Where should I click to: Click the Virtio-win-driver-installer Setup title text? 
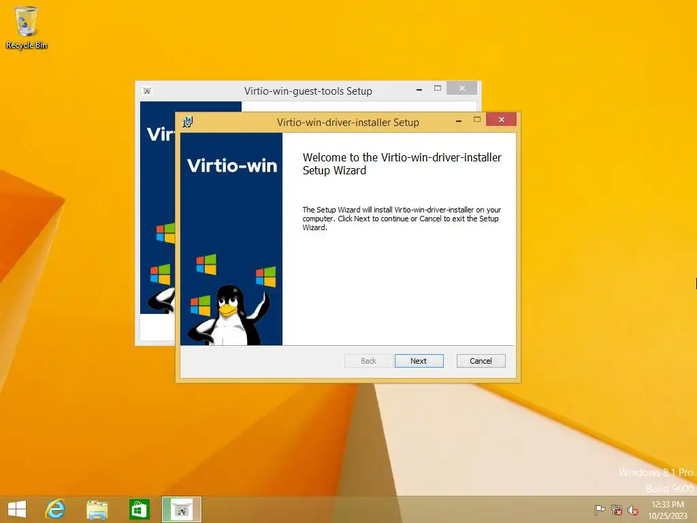tap(348, 123)
